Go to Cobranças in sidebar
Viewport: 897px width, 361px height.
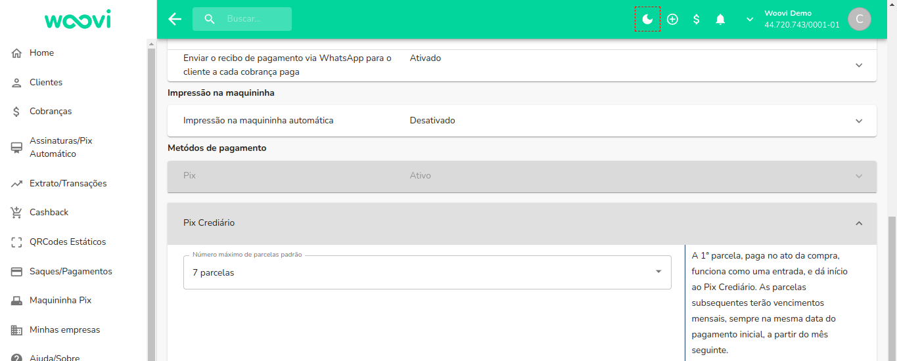pos(51,112)
